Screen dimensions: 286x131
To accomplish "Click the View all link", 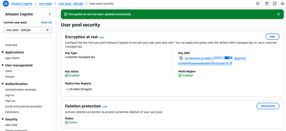I will [x=47, y=23].
